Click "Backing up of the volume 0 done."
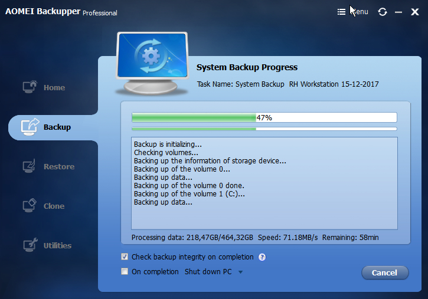The image size is (428, 299). pyautogui.click(x=189, y=186)
